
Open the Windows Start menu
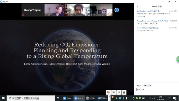(3, 98)
